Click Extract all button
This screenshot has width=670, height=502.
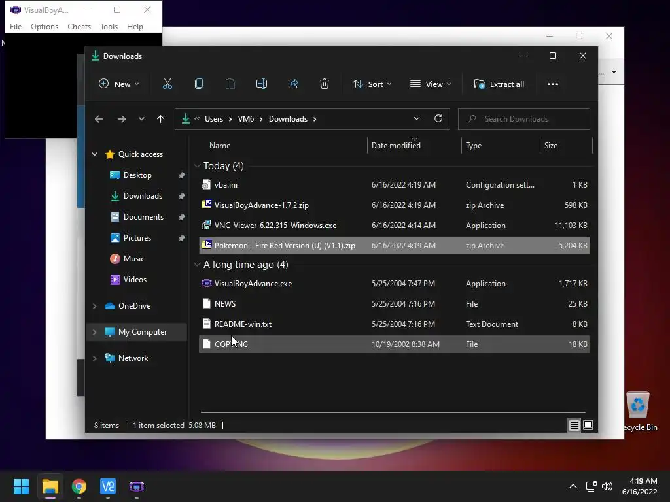[499, 84]
